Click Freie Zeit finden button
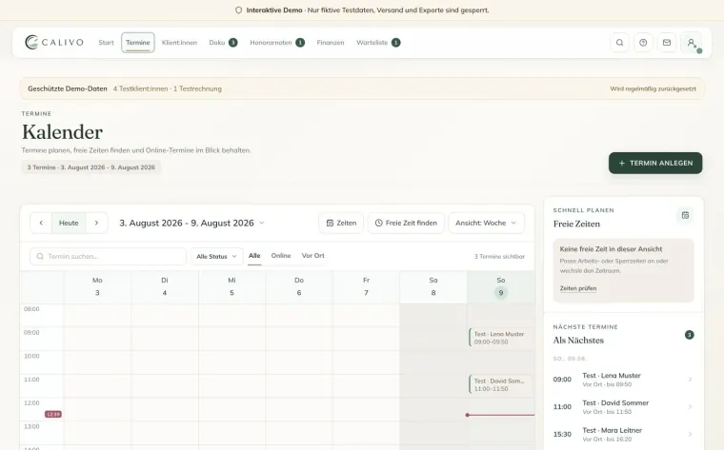The image size is (724, 450). (407, 223)
